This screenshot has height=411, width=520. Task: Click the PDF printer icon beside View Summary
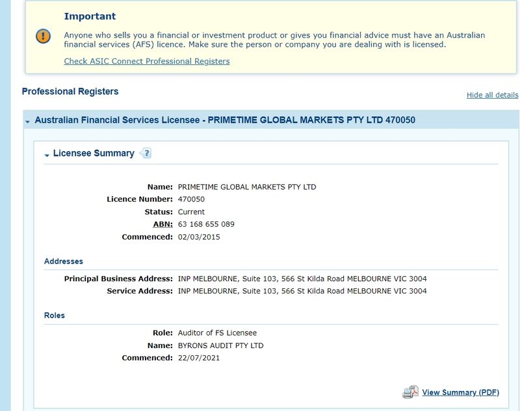(410, 392)
